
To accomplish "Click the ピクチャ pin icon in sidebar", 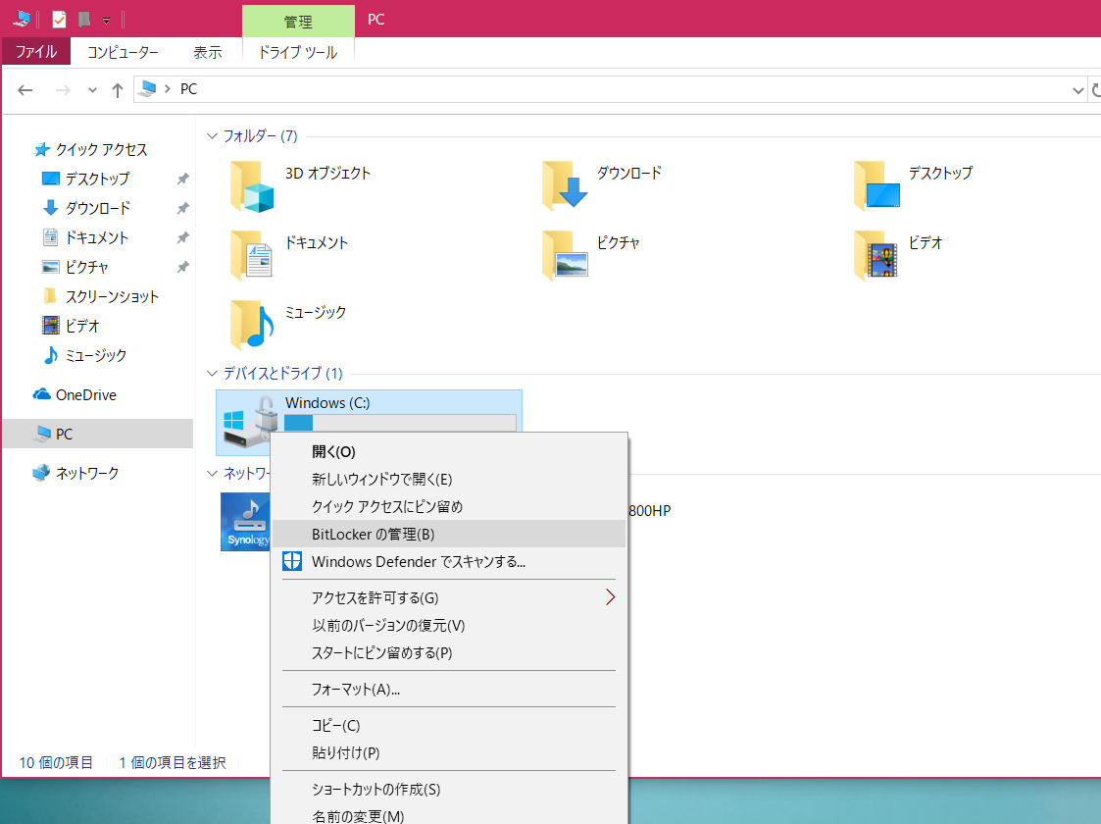I will point(182,267).
